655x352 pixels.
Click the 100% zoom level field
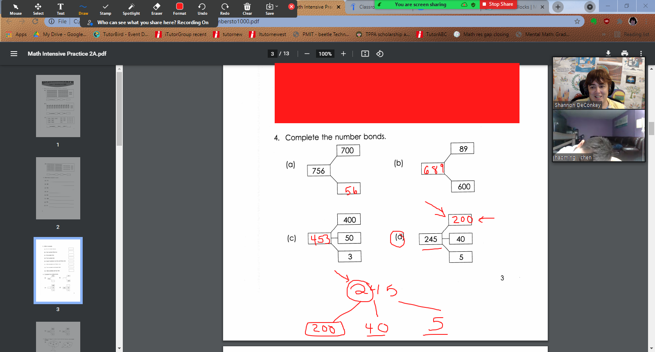[x=325, y=54]
